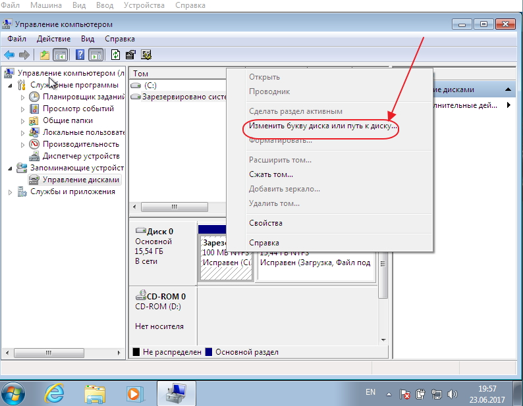This screenshot has height=406, width=523.
Task: Select the Зарезервировано системой volume row
Action: click(178, 97)
